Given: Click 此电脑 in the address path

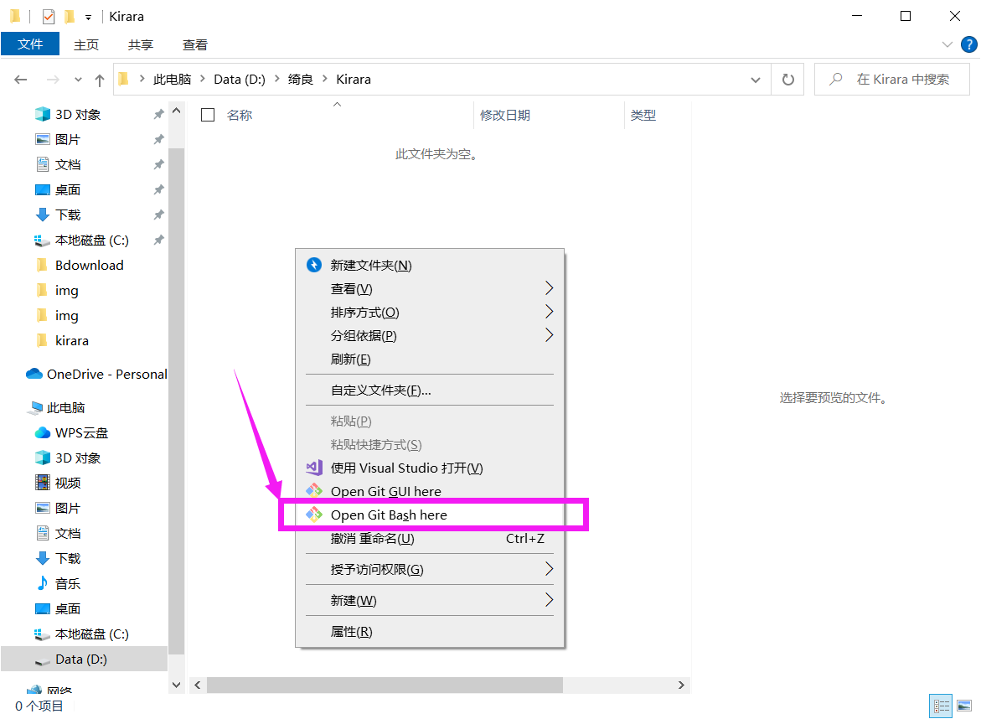Looking at the screenshot, I should tap(172, 80).
